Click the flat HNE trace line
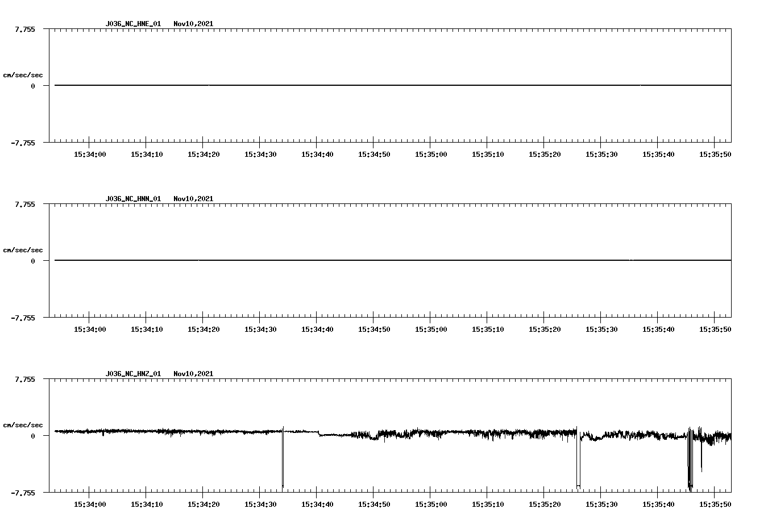 tap(393, 85)
